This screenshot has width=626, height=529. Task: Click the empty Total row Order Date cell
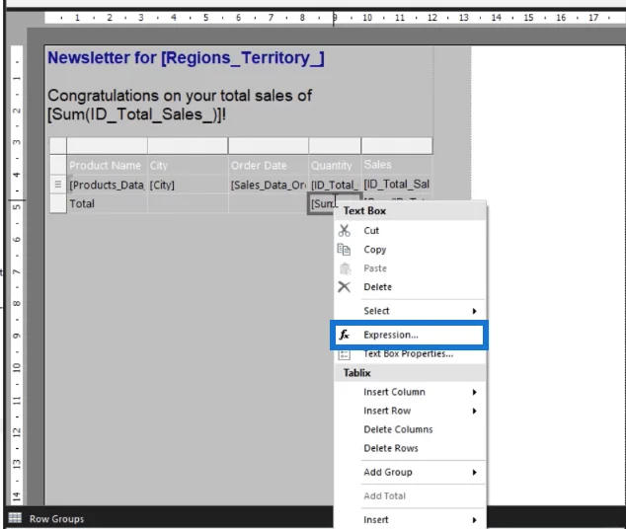pos(269,204)
